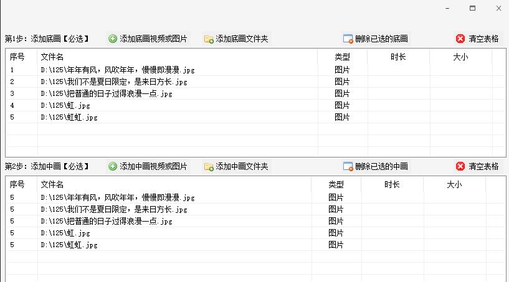The image size is (509, 282).
Task: Click 图片 type cell of top 年年有风 row
Action: [x=342, y=70]
